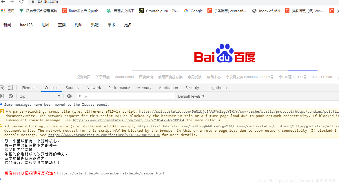Open the (4条消息) [译] We... bookmark
The width and height of the screenshot is (339, 186).
[x=304, y=11]
